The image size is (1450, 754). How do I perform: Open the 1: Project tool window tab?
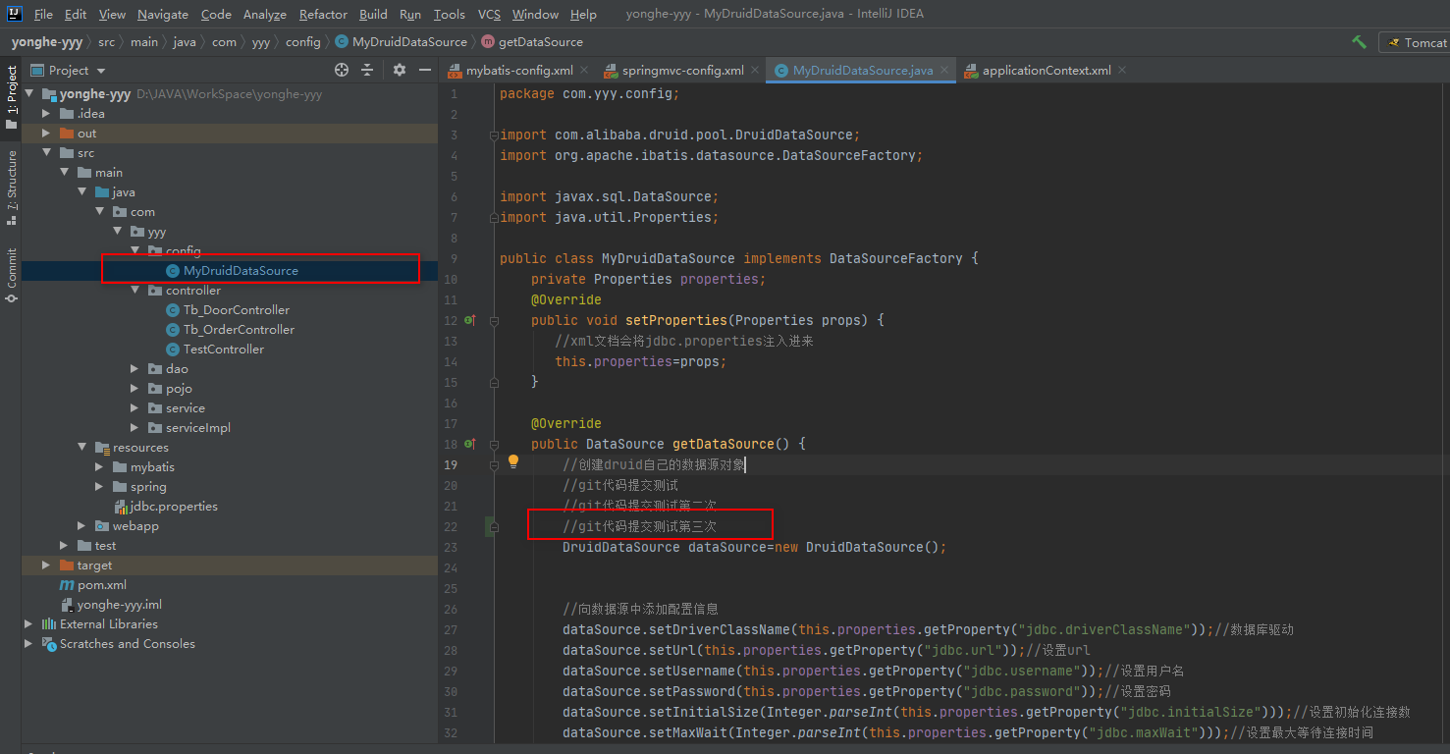(11, 97)
